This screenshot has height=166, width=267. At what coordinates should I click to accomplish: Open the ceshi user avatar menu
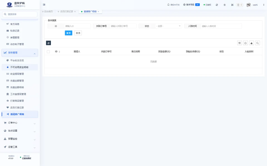[252, 5]
